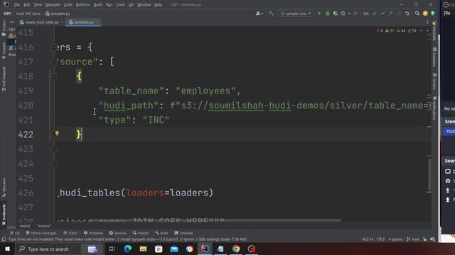455x255 pixels.
Task: Click the template.py breadcrumb in navigation bar
Action: pos(58,13)
